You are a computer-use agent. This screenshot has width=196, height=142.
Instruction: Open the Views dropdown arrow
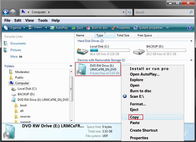click(x=46, y=28)
